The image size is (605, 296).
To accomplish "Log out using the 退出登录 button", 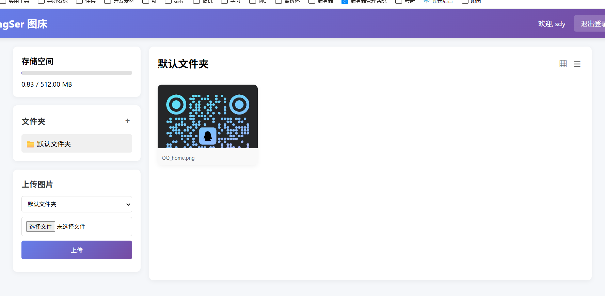I will coord(590,23).
